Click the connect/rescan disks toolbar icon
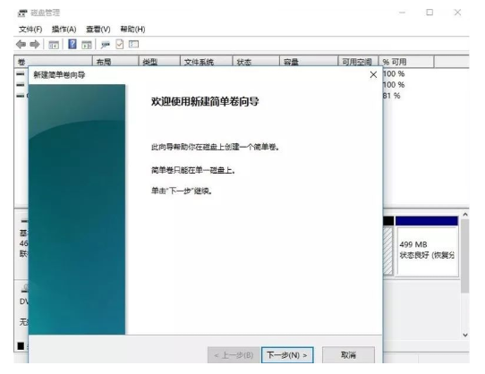The height and width of the screenshot is (374, 485). click(106, 45)
